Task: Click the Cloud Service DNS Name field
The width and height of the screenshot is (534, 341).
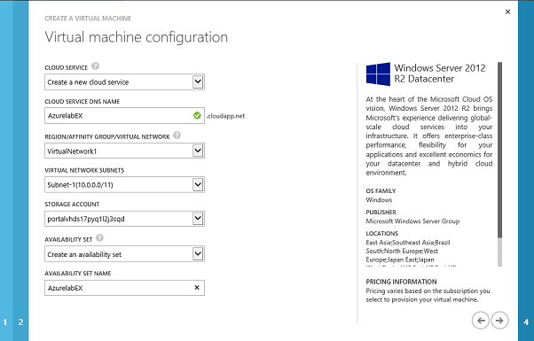Action: coord(124,116)
